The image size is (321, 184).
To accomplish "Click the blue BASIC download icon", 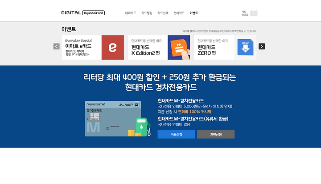I will click(245, 47).
